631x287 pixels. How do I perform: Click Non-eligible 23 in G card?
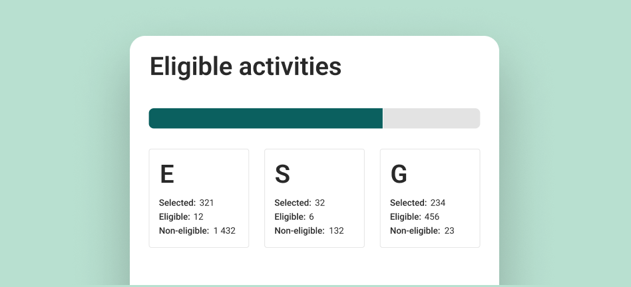[422, 231]
